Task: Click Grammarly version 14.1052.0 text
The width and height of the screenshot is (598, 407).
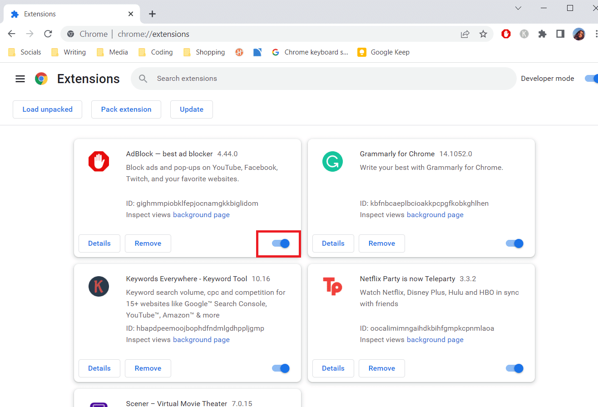Action: point(455,154)
